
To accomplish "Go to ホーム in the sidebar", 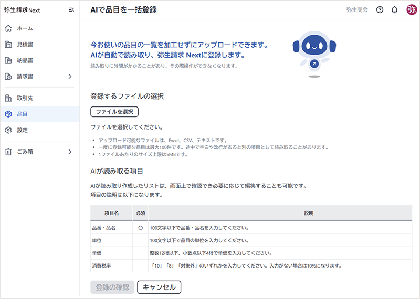I will click(40, 28).
